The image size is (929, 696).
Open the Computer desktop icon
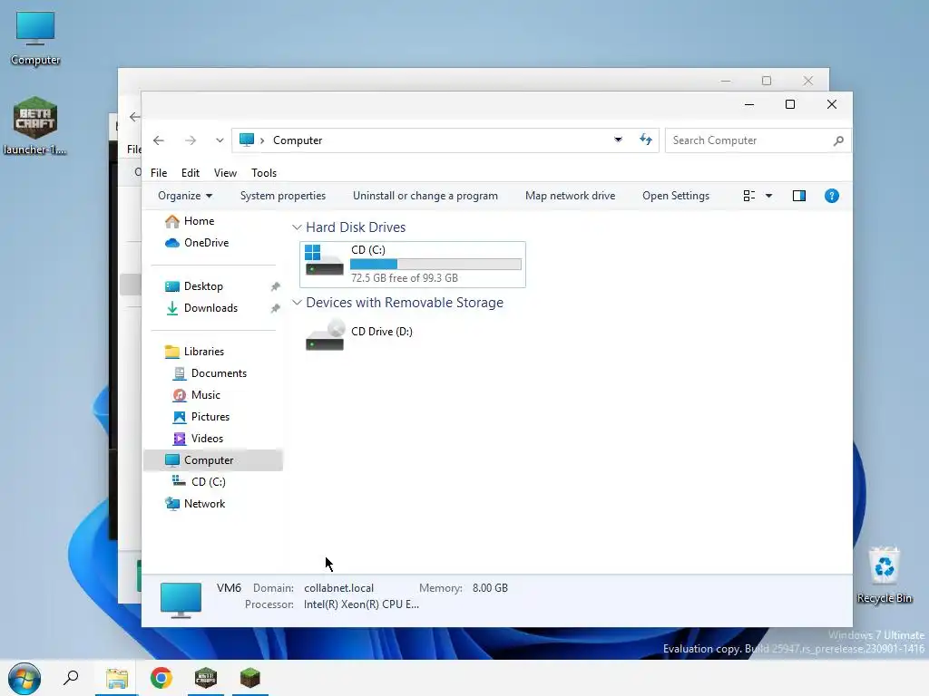tap(35, 38)
